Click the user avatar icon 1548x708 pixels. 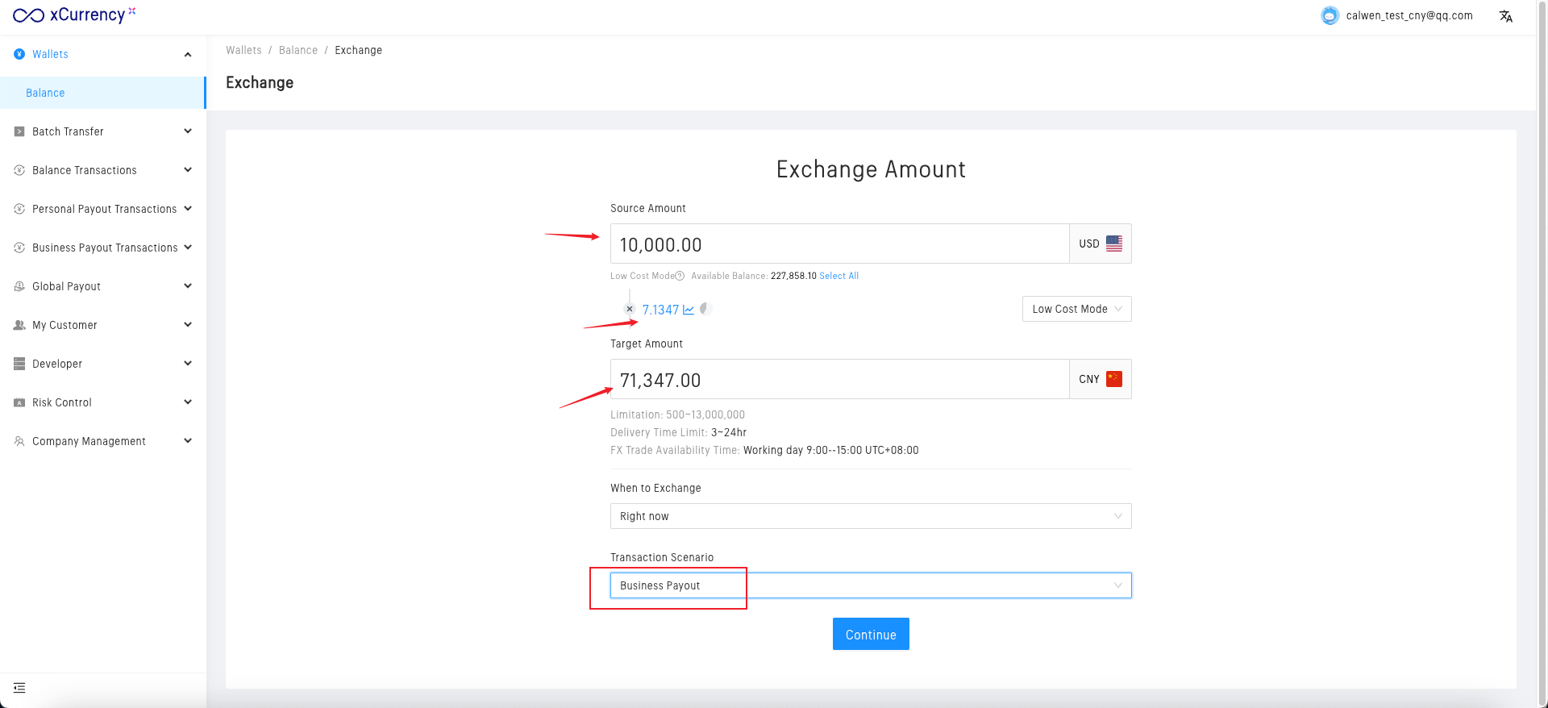(1330, 15)
